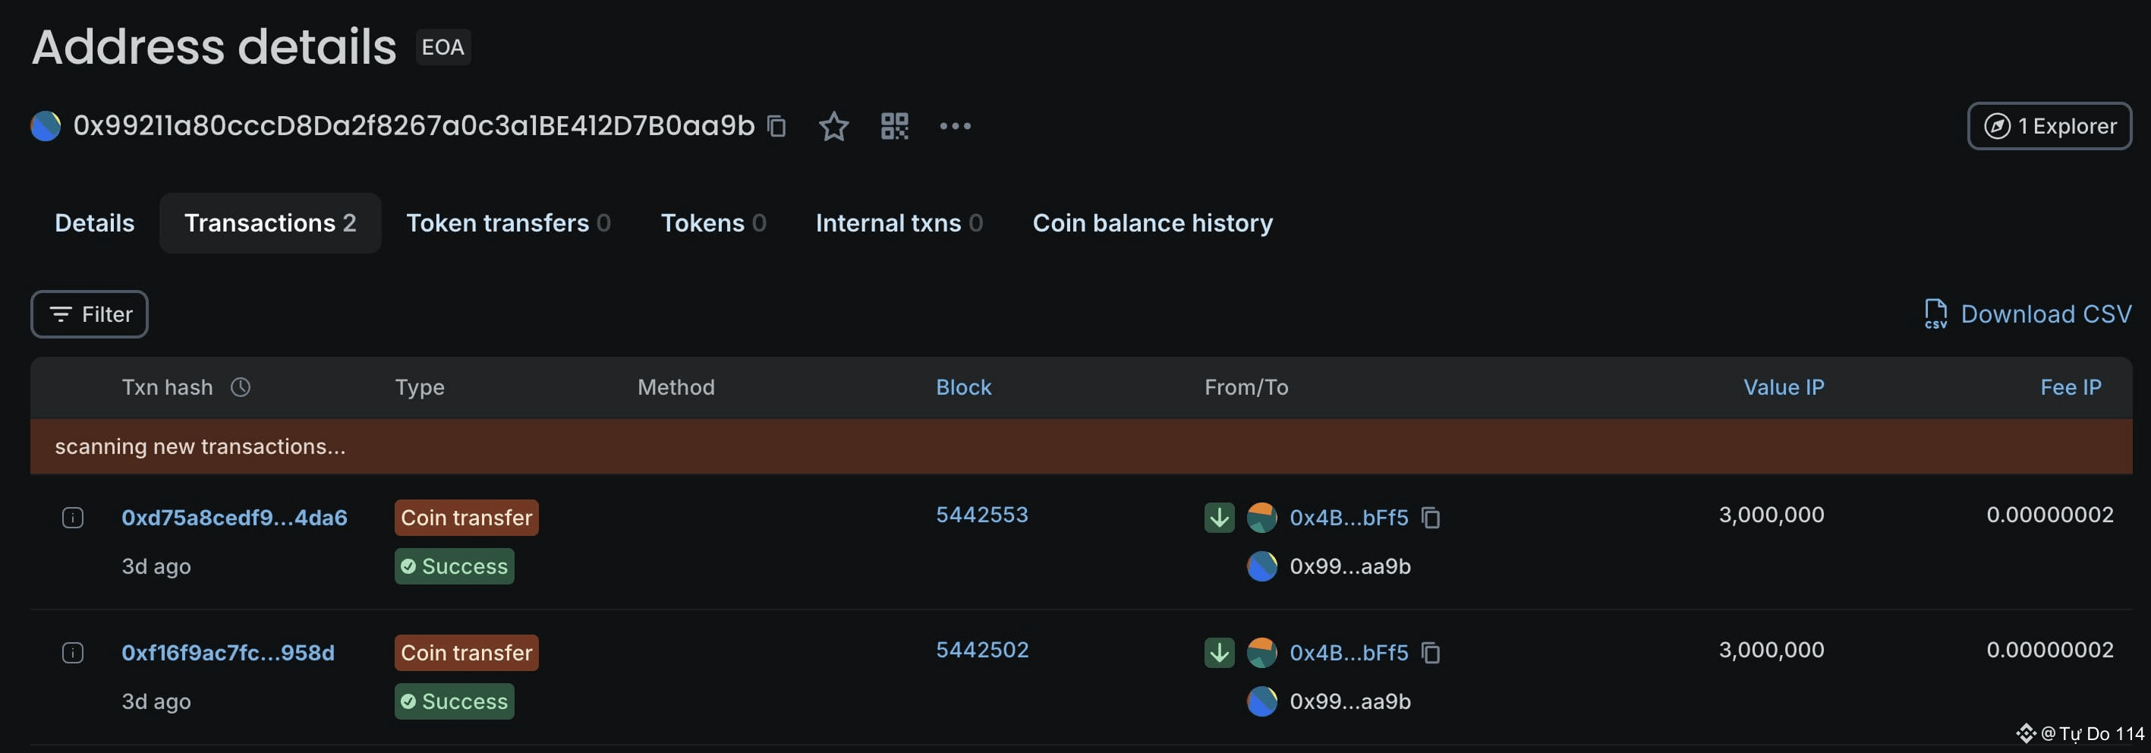
Task: Open sender 0x4B...bFf5 in block 5442502 row
Action: (x=1349, y=653)
